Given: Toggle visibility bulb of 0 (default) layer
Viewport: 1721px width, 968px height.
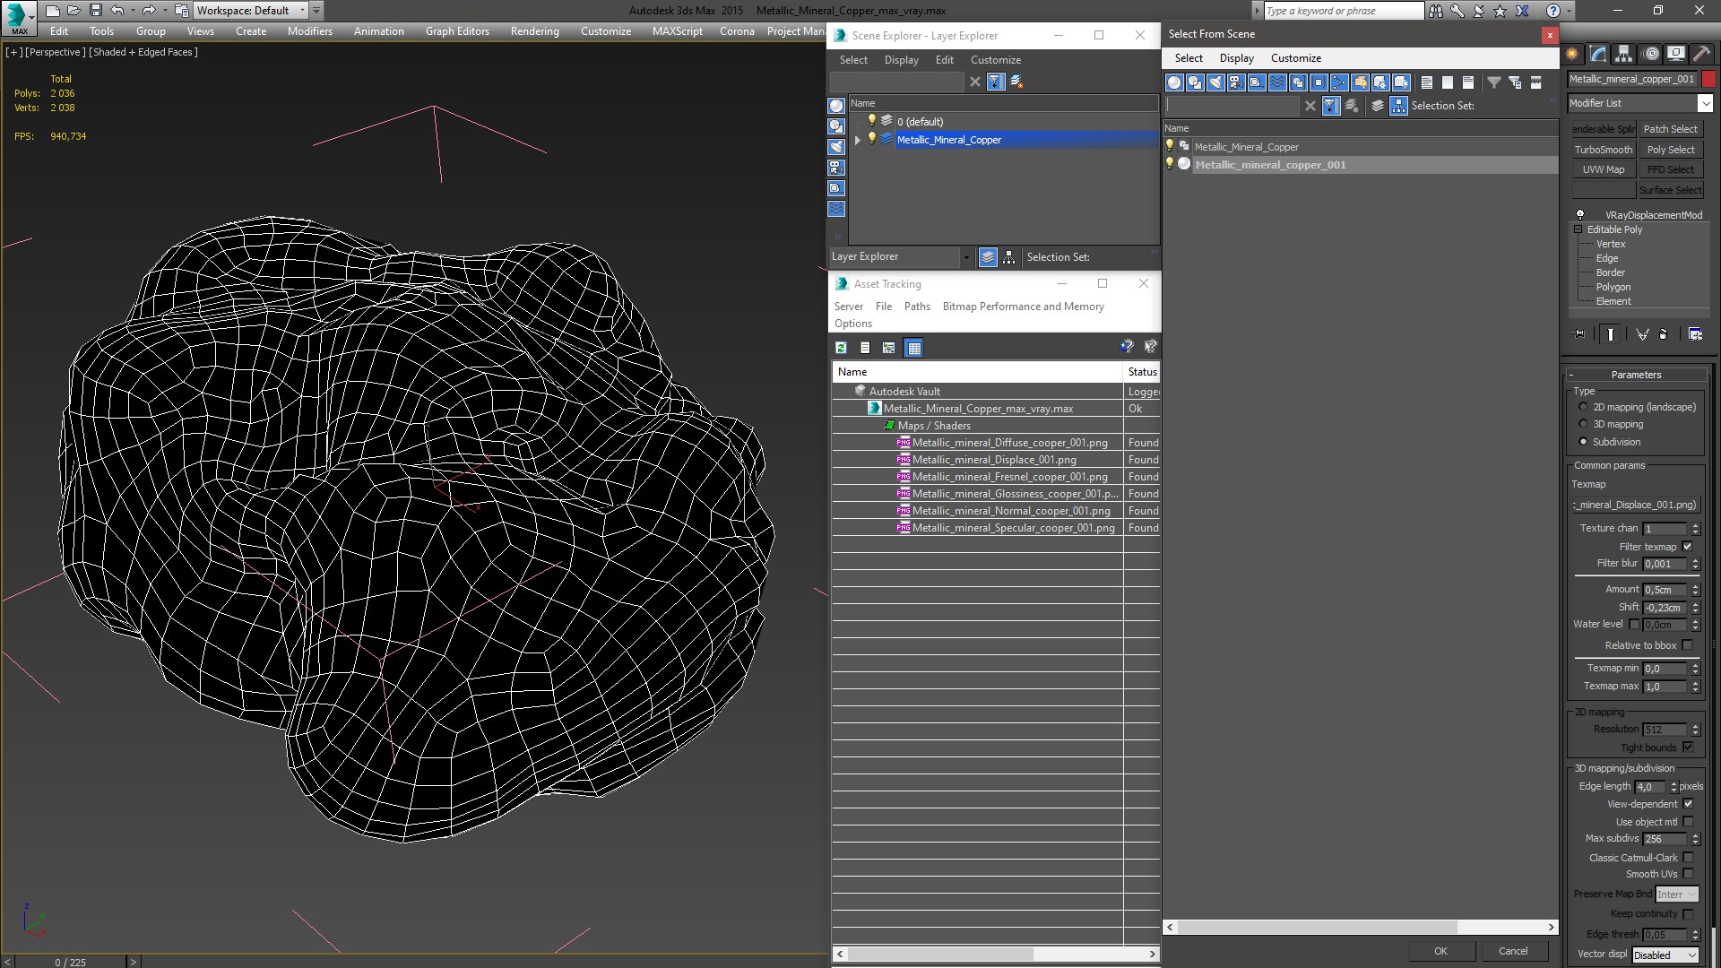Looking at the screenshot, I should pyautogui.click(x=871, y=121).
